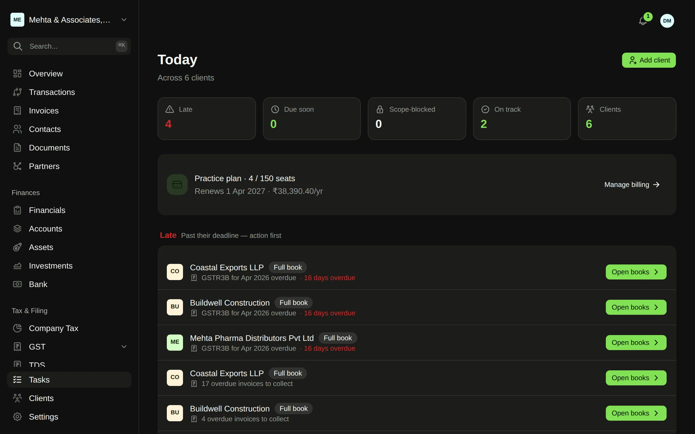
Task: Click the Transactions arrows icon
Action: (17, 92)
